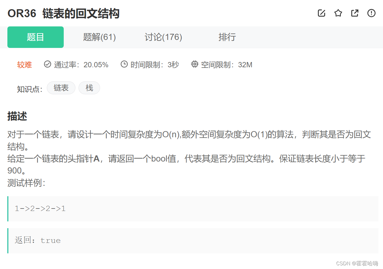Click the time limit clock icon
Screen dimensions: 383x269
pyautogui.click(x=124, y=64)
